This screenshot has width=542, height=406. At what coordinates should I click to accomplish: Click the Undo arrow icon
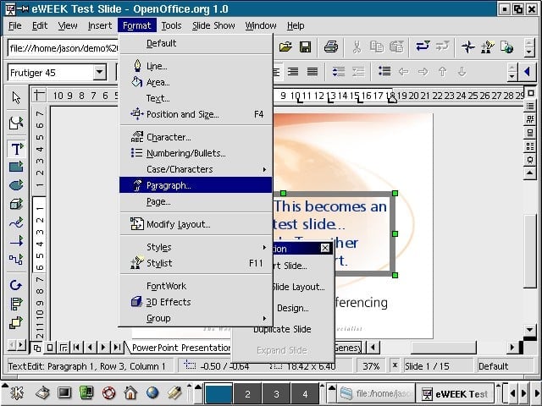(x=423, y=46)
